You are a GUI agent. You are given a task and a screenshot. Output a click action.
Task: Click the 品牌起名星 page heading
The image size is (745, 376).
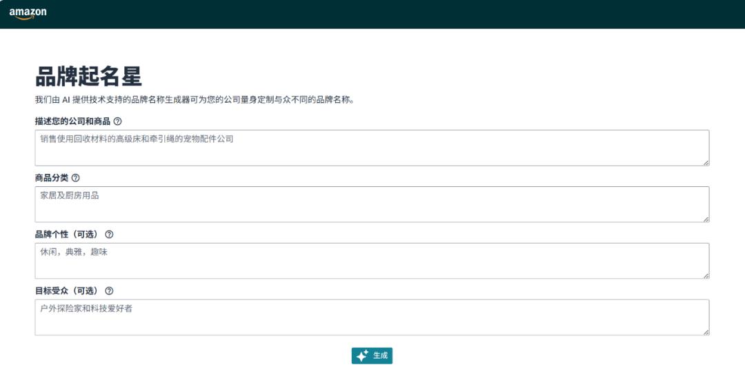click(88, 77)
